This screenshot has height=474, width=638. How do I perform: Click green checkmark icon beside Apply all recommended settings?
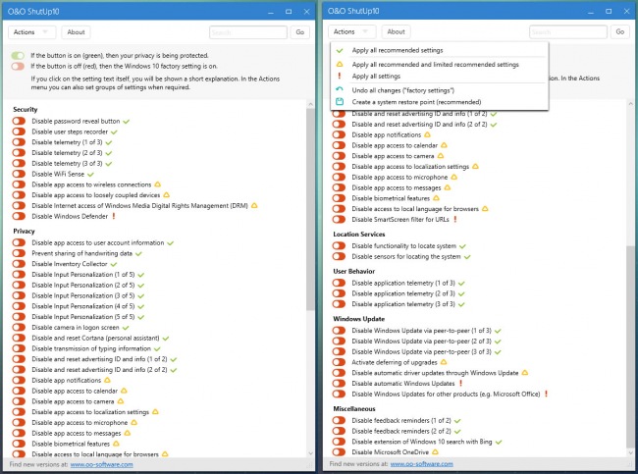(340, 50)
